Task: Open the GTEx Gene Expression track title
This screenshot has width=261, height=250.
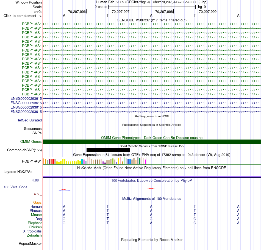Action: coord(152,155)
